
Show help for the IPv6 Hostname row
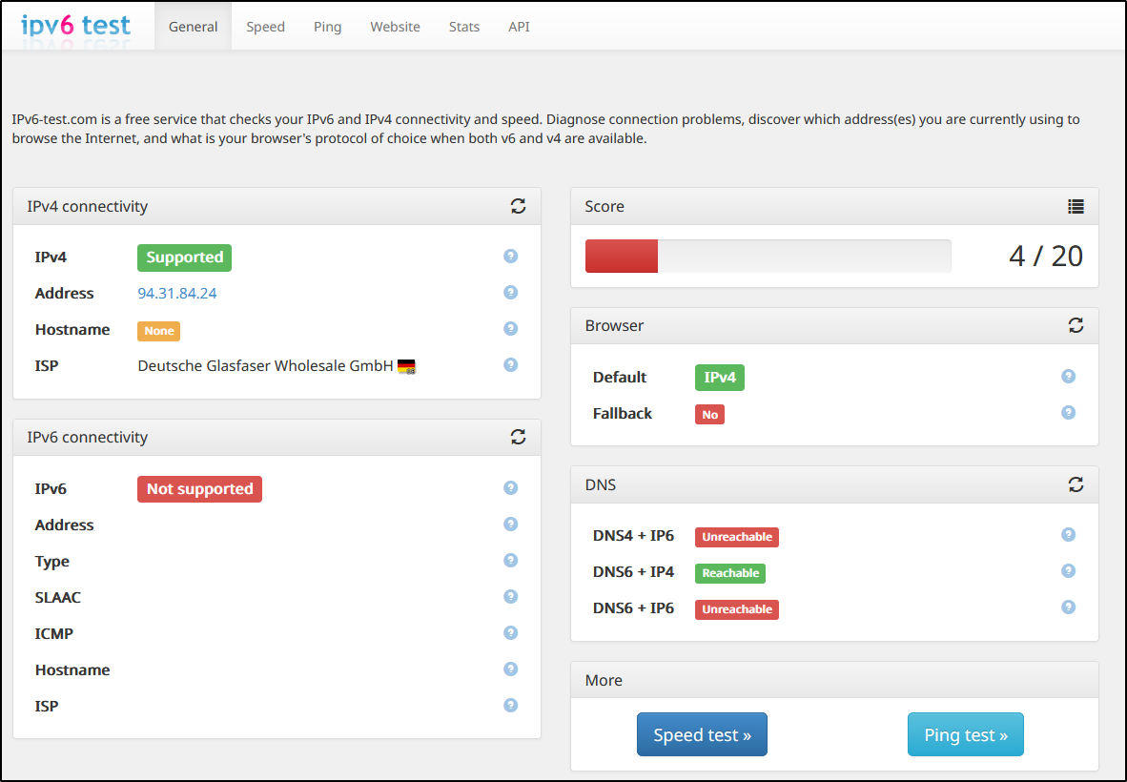coord(510,669)
